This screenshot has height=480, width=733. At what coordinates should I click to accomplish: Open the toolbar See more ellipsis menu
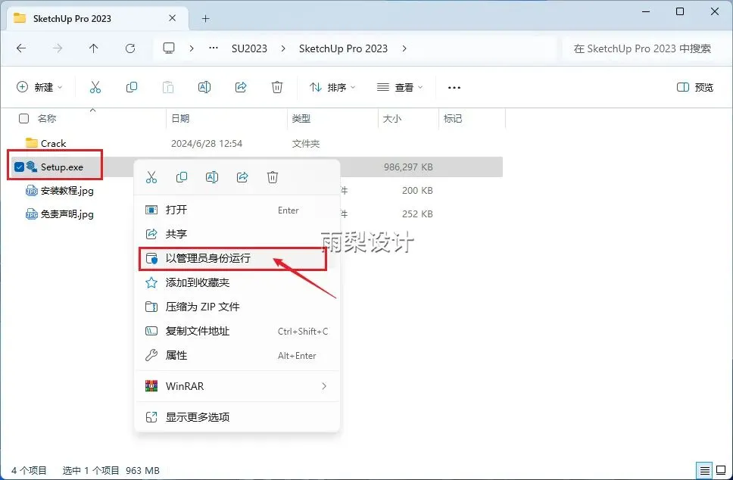454,87
